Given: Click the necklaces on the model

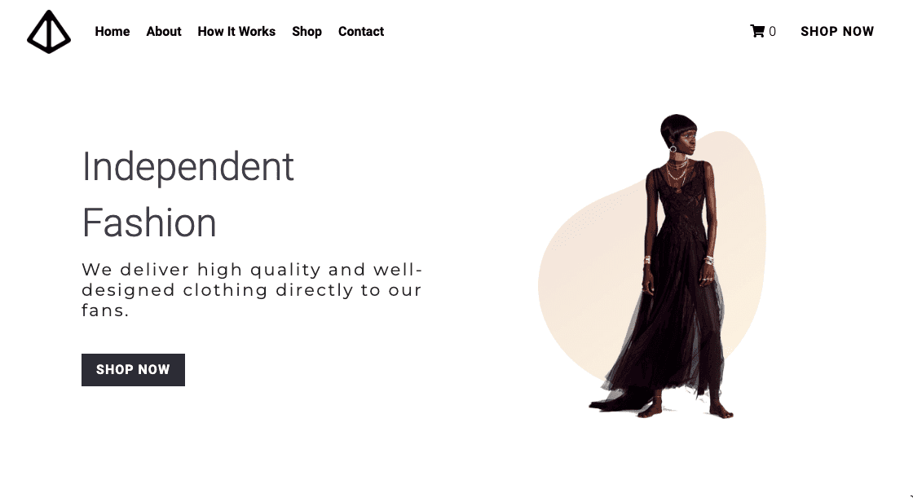Looking at the screenshot, I should tap(677, 172).
